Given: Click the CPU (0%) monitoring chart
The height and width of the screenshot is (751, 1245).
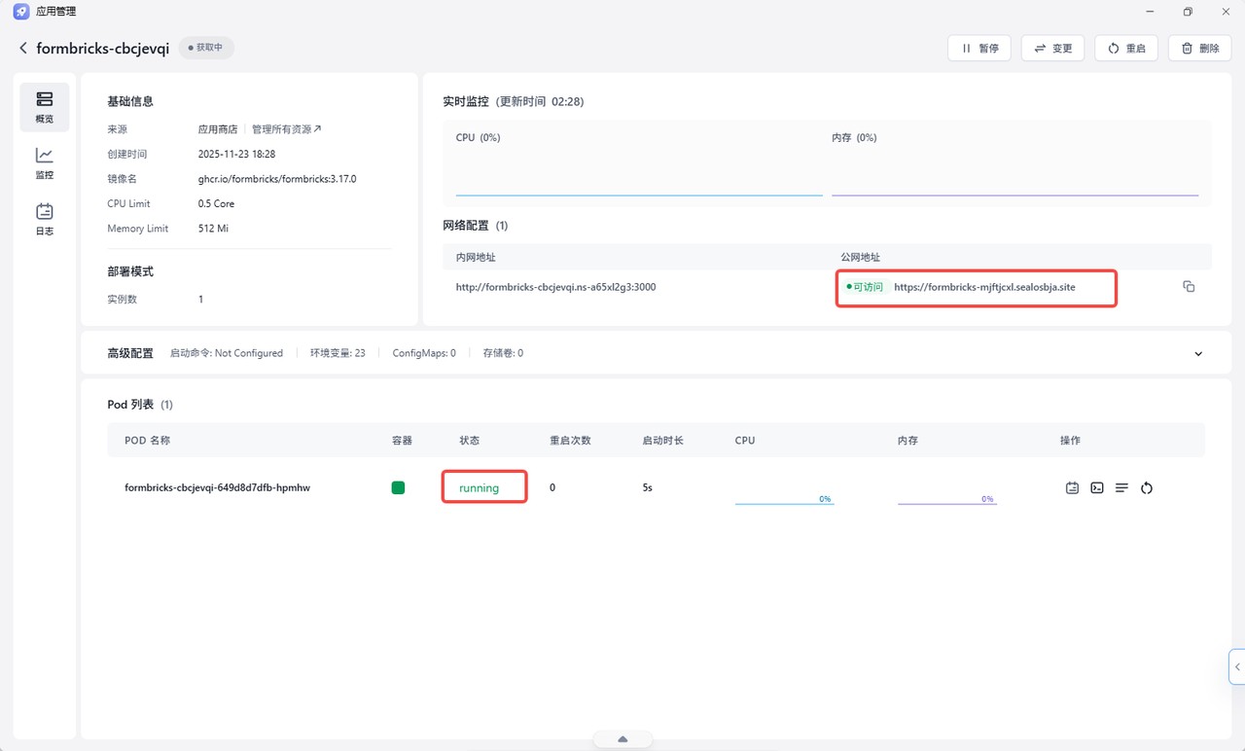Looking at the screenshot, I should coord(639,163).
